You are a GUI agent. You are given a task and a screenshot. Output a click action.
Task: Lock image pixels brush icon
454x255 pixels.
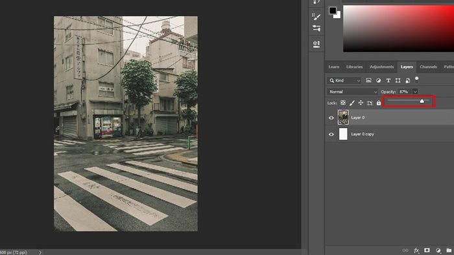(x=352, y=103)
